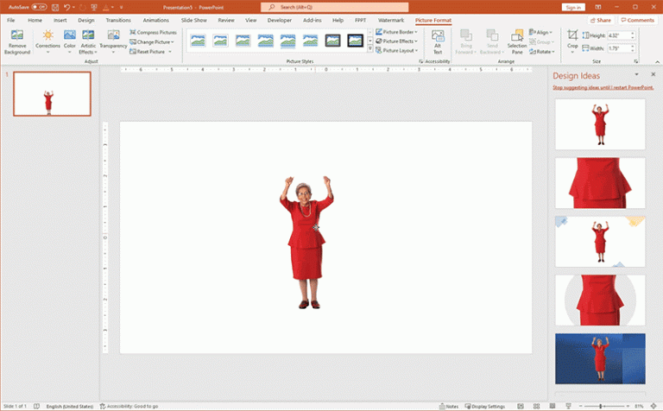Open the Artistic Effects gallery
Viewport: 663px width, 411px height.
[x=88, y=42]
